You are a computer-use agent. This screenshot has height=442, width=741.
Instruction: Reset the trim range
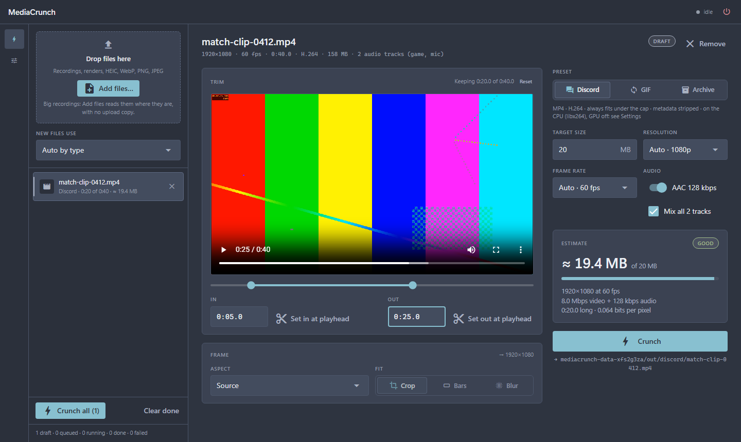click(x=526, y=82)
